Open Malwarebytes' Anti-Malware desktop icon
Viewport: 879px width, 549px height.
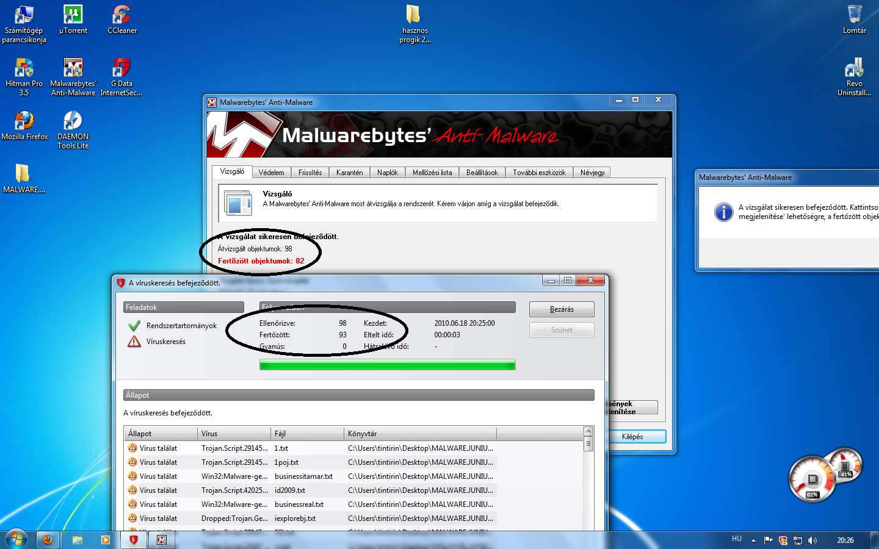(73, 77)
